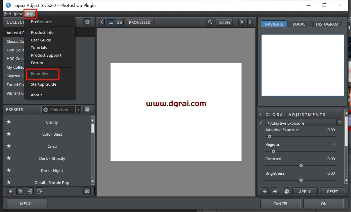Favorite the Clarity preset star
This screenshot has width=351, height=212.
[9, 122]
